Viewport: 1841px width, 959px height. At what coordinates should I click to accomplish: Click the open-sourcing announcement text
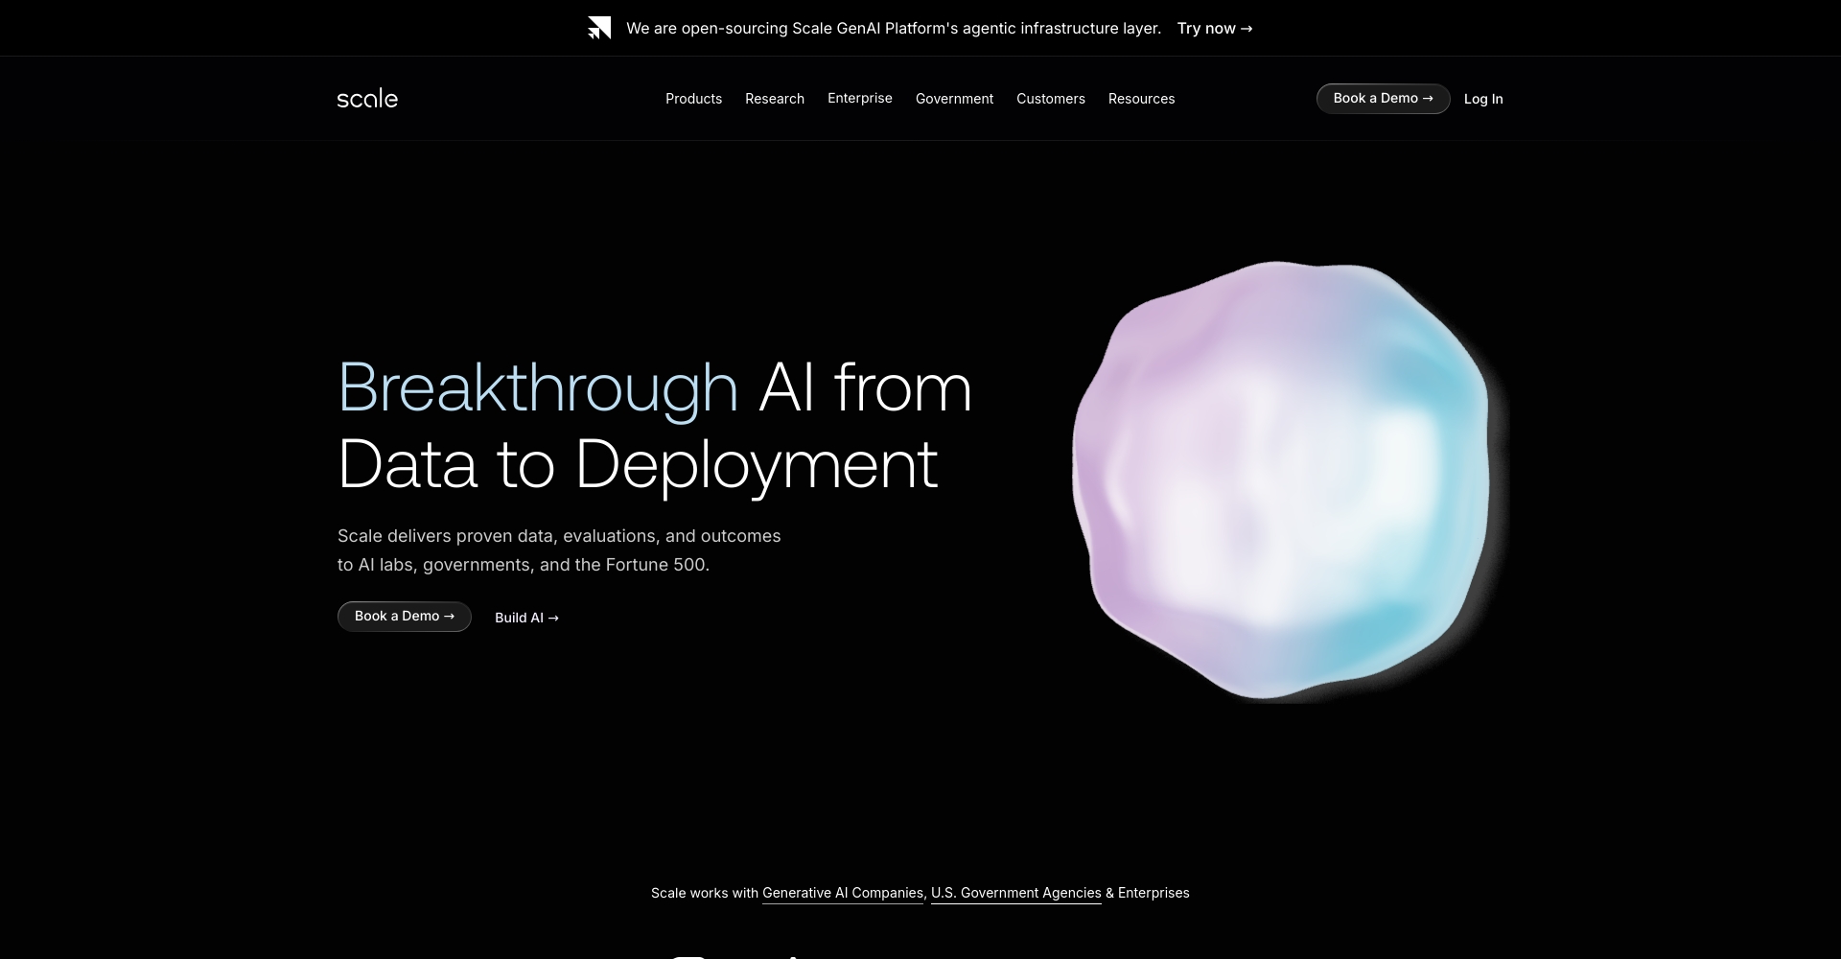(x=893, y=29)
